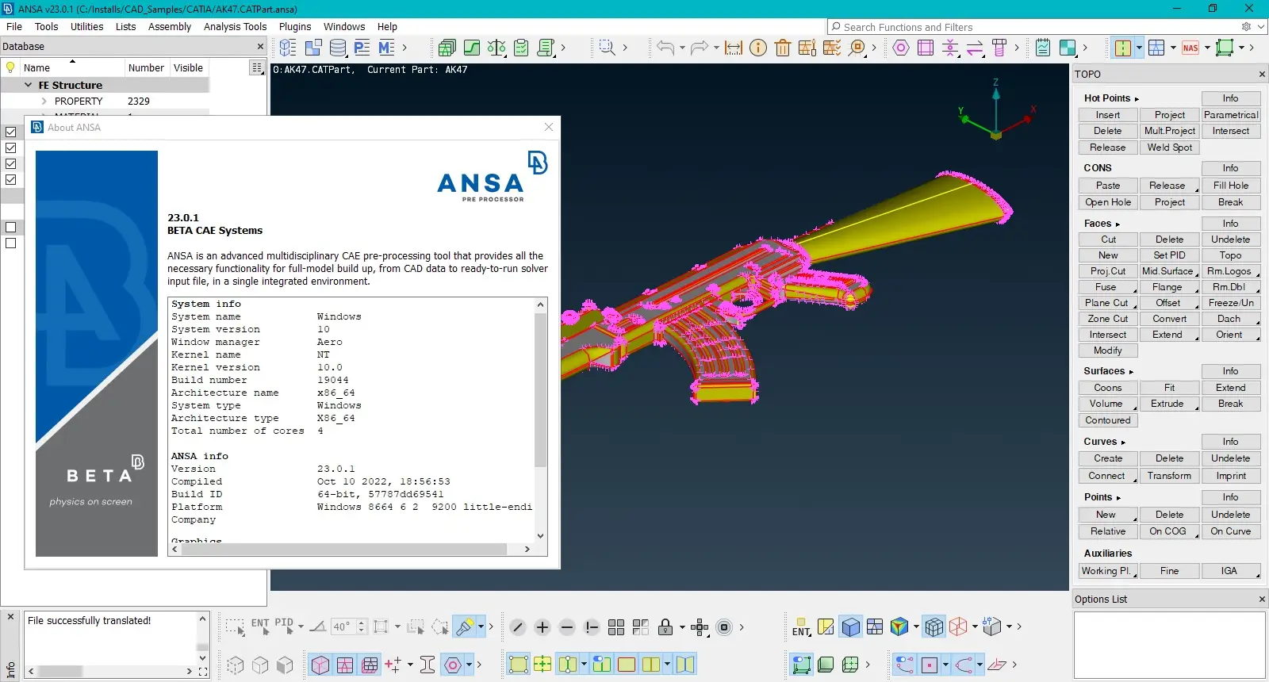Toggle the first checked box in left panel

10,132
